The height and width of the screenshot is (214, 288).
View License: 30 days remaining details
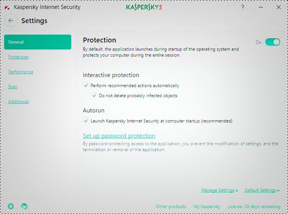click(x=254, y=207)
